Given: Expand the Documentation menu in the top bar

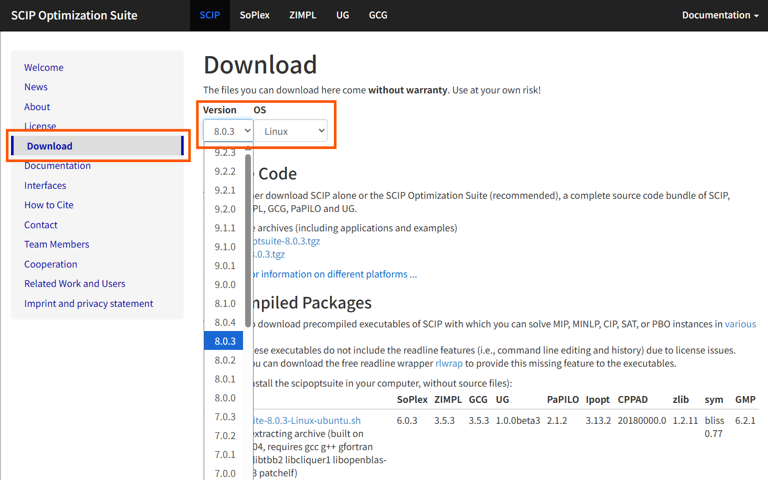Looking at the screenshot, I should point(720,15).
